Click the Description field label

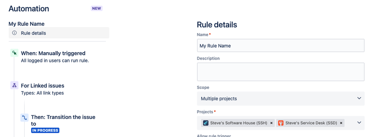[x=209, y=58]
